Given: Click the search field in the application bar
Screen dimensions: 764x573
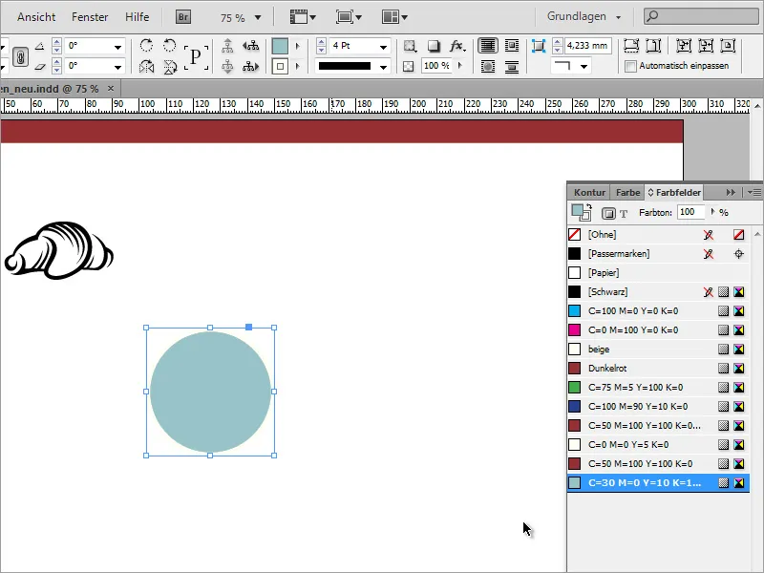Looking at the screenshot, I should point(701,16).
